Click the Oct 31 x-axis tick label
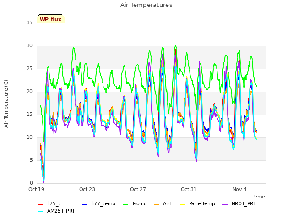This screenshot has width=293, height=220. point(189,189)
